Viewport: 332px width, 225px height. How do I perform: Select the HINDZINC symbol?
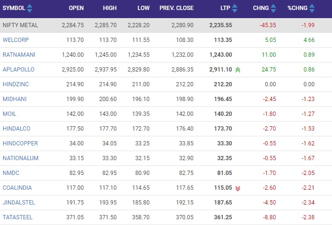pos(16,84)
